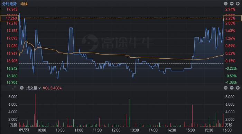Viewport: 242px width, 134px height.
Task: Click the tall green volume bar before 13:30
Action: [130, 113]
